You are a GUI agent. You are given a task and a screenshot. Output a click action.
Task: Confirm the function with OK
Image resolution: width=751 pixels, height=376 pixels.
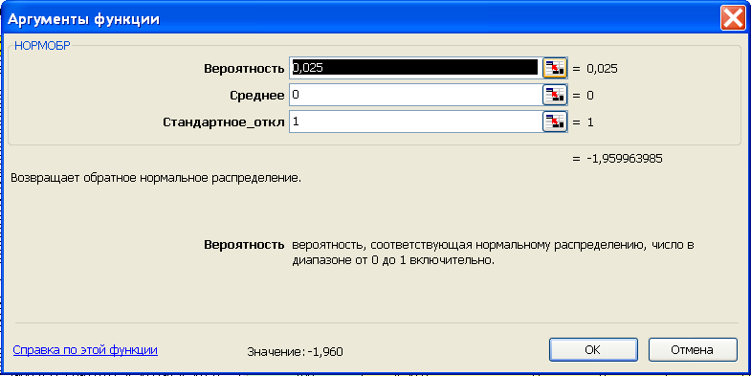click(593, 349)
